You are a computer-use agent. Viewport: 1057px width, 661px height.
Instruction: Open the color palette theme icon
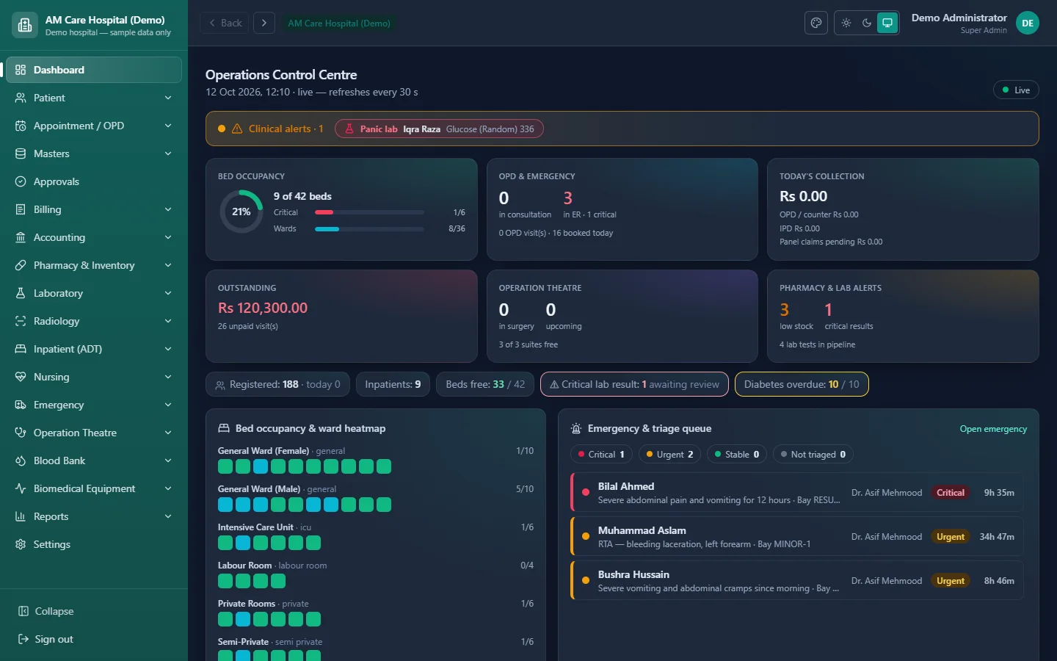[816, 23]
